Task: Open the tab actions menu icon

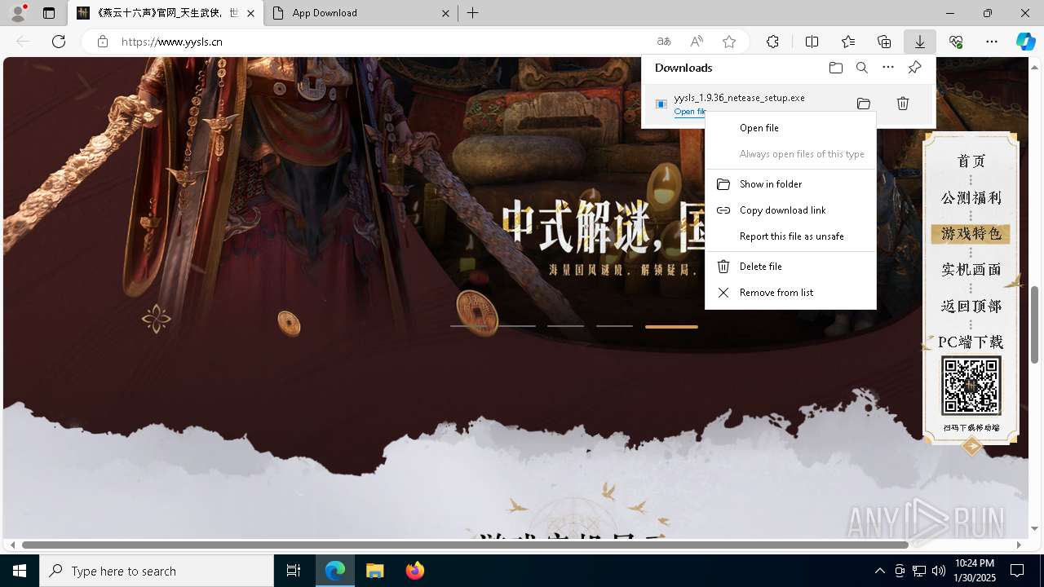Action: [x=49, y=13]
